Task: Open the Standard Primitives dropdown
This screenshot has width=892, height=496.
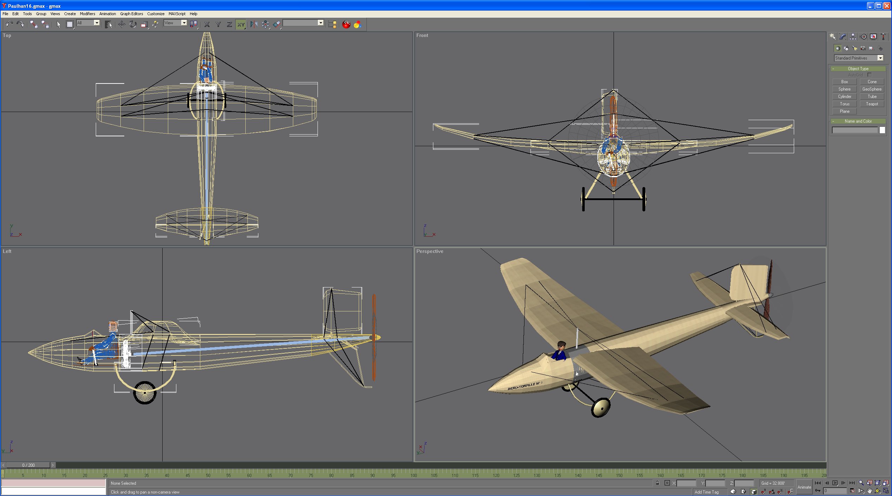Action: tap(880, 58)
